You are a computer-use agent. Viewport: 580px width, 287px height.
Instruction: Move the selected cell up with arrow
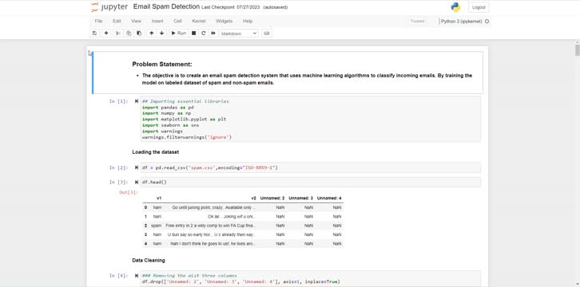click(151, 33)
